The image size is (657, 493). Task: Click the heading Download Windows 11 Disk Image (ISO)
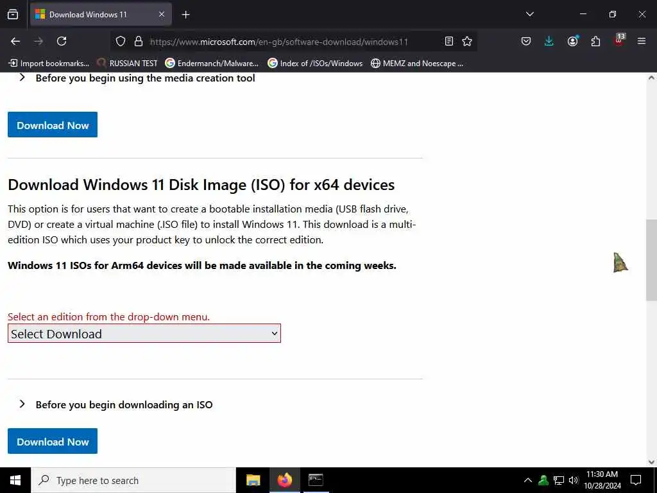click(x=201, y=184)
